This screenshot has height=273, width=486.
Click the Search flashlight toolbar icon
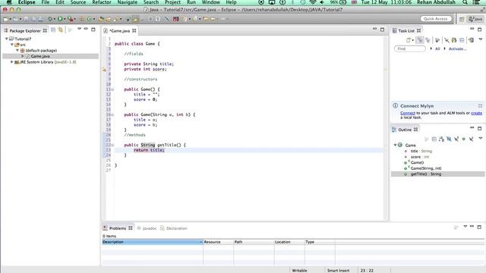pos(116,19)
